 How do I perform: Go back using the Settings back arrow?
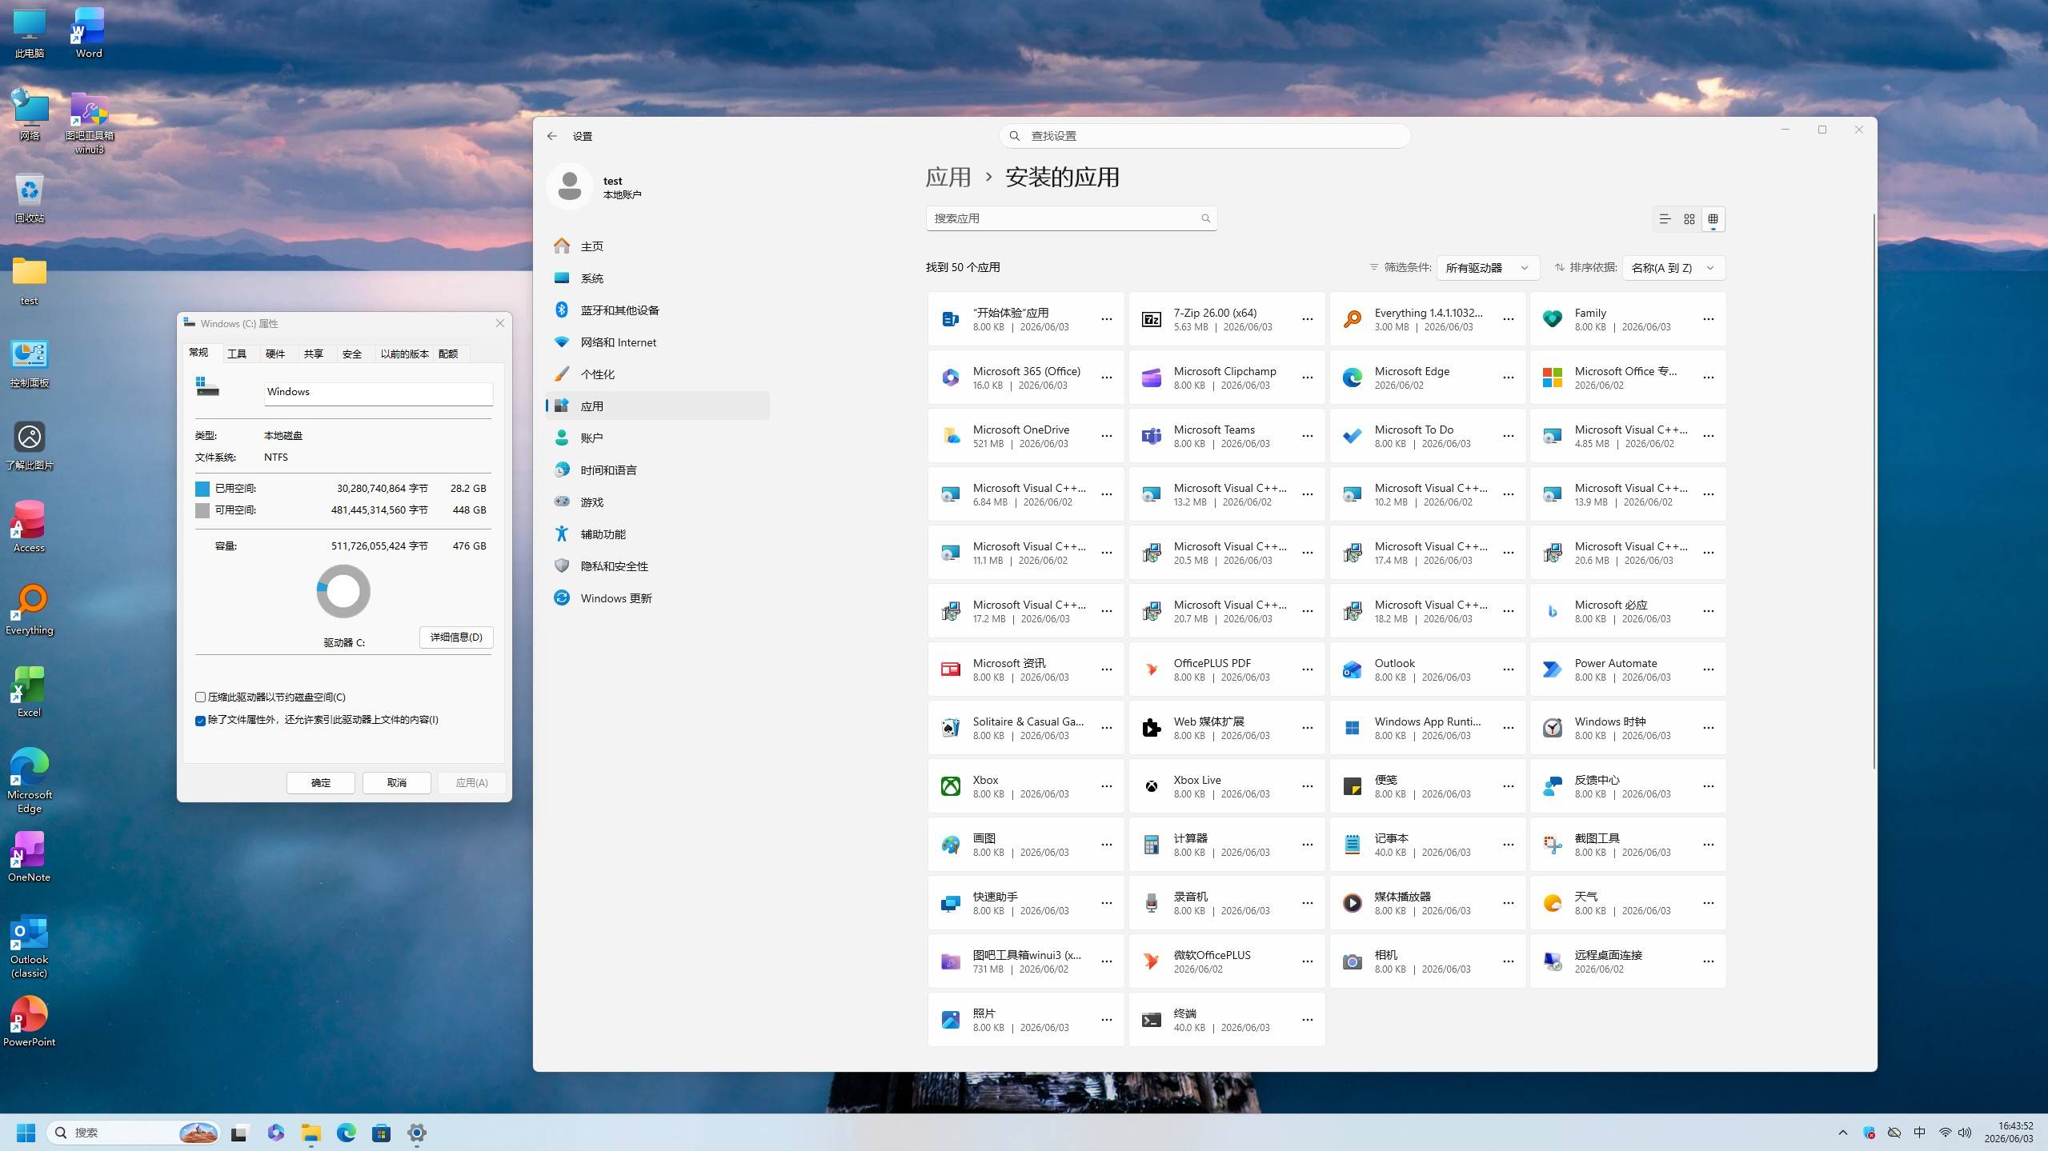click(551, 136)
